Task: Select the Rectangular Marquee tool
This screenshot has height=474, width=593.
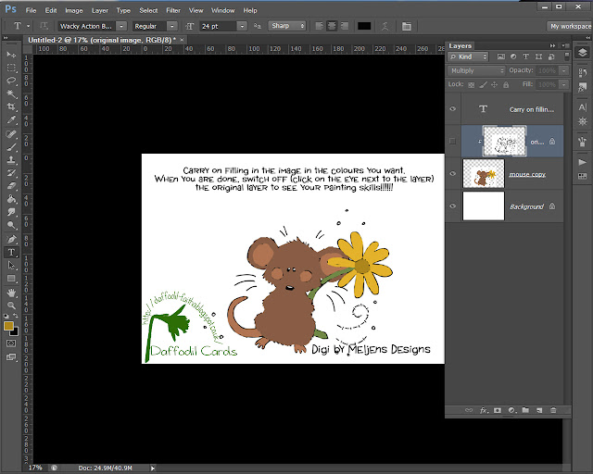Action: (x=11, y=68)
